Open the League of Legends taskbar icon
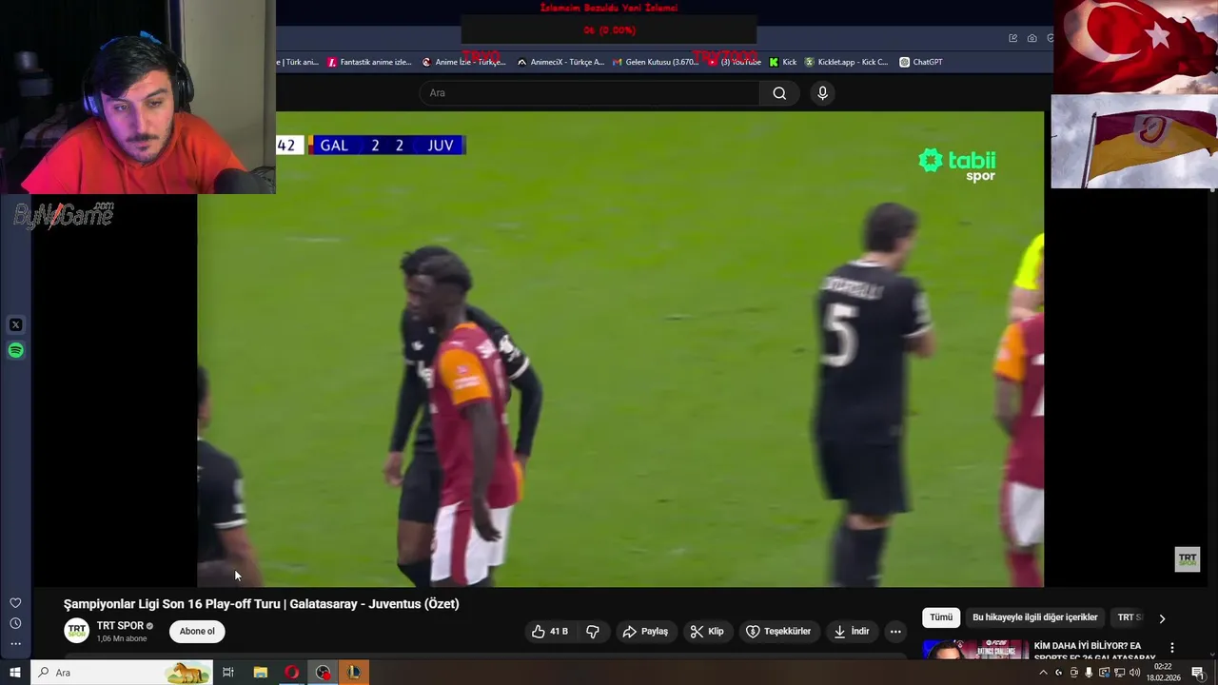Image resolution: width=1218 pixels, height=685 pixels. point(354,673)
